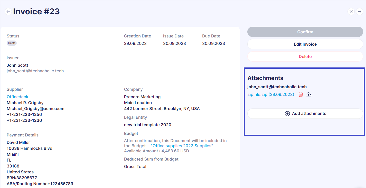
Task: Close the invoice view with the X icon
Action: (351, 12)
